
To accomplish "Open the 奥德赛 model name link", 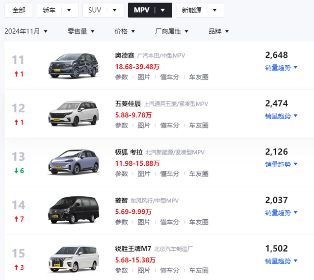I will pyautogui.click(x=125, y=55).
